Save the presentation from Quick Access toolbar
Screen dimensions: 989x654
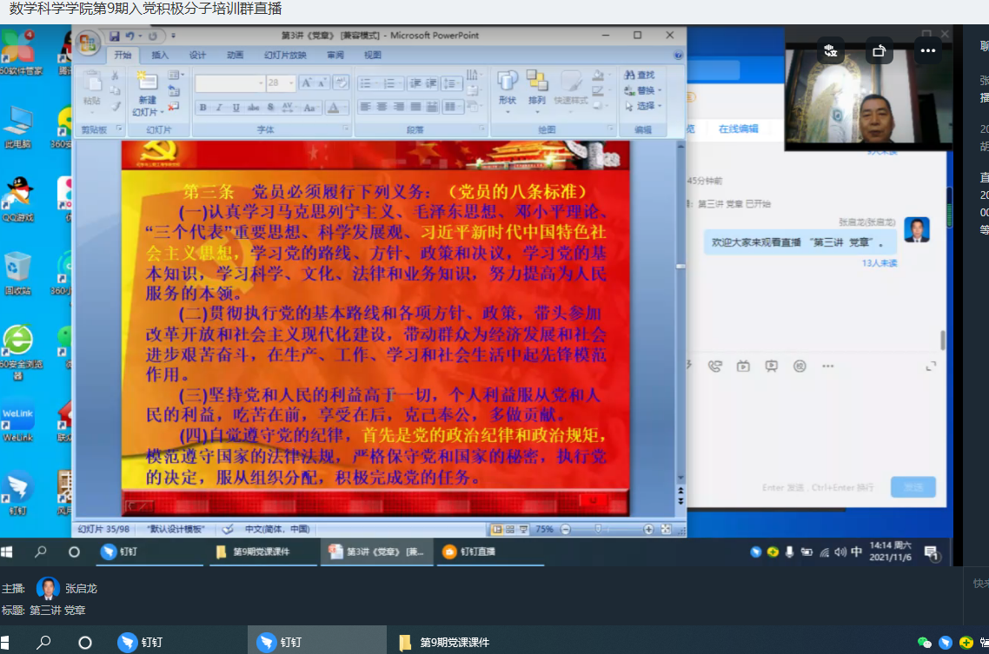coord(114,36)
